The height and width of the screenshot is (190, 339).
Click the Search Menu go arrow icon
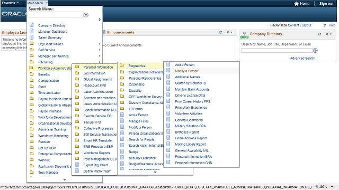tap(86, 15)
